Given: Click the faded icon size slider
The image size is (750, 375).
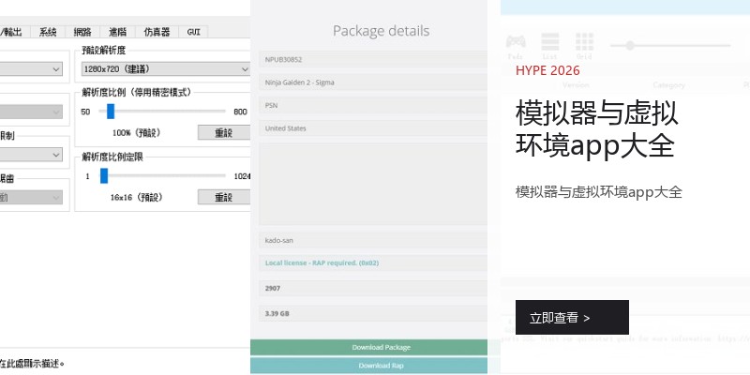Looking at the screenshot, I should pos(670,45).
